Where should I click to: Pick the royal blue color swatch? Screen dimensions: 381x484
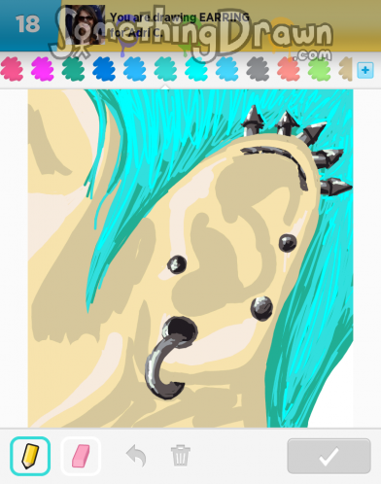click(104, 69)
